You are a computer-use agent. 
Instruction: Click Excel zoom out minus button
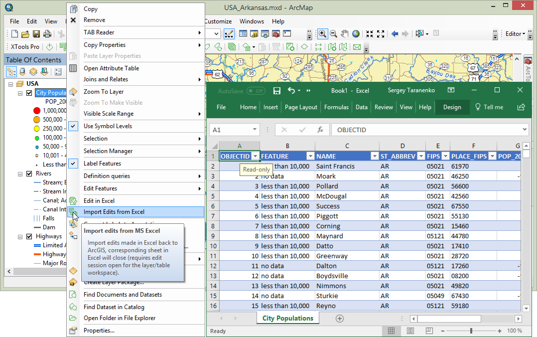click(x=443, y=331)
